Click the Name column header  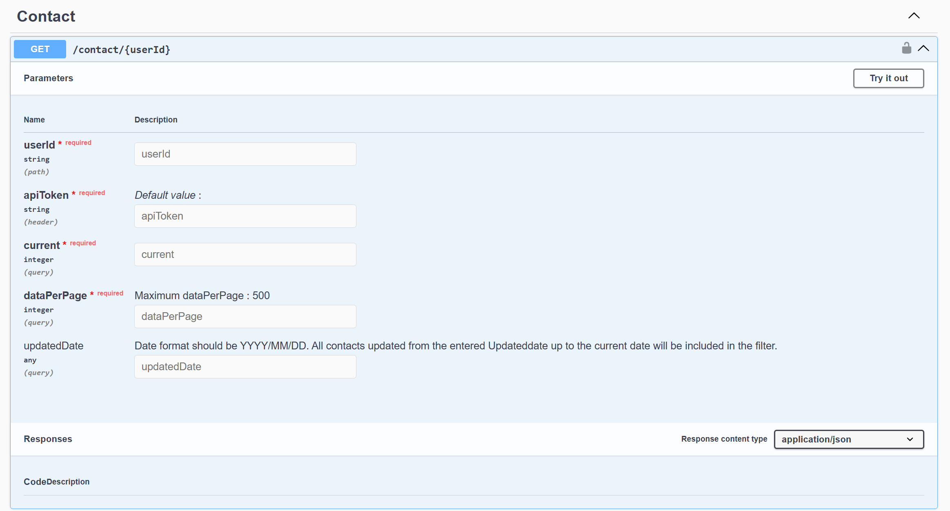(x=34, y=120)
